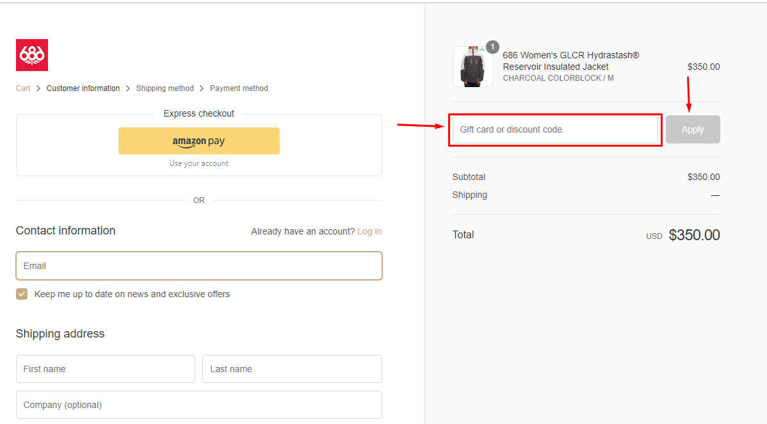Apply the discount code
This screenshot has height=424, width=767.
pos(693,129)
